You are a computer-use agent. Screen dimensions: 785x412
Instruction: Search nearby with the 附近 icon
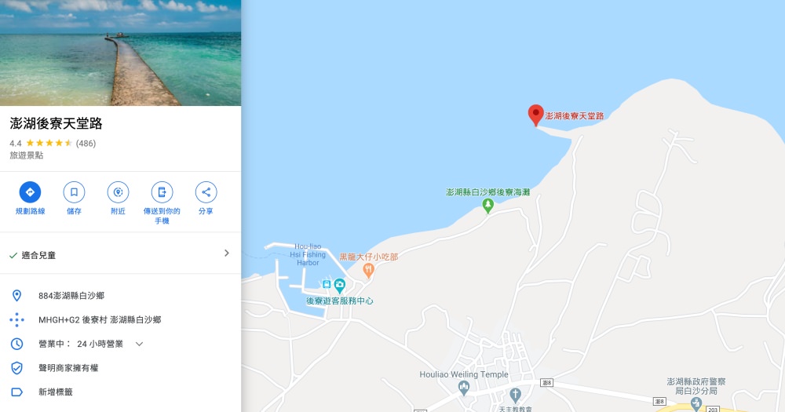tap(119, 192)
